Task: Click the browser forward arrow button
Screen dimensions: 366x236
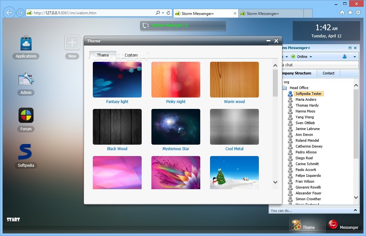Action: (21, 13)
